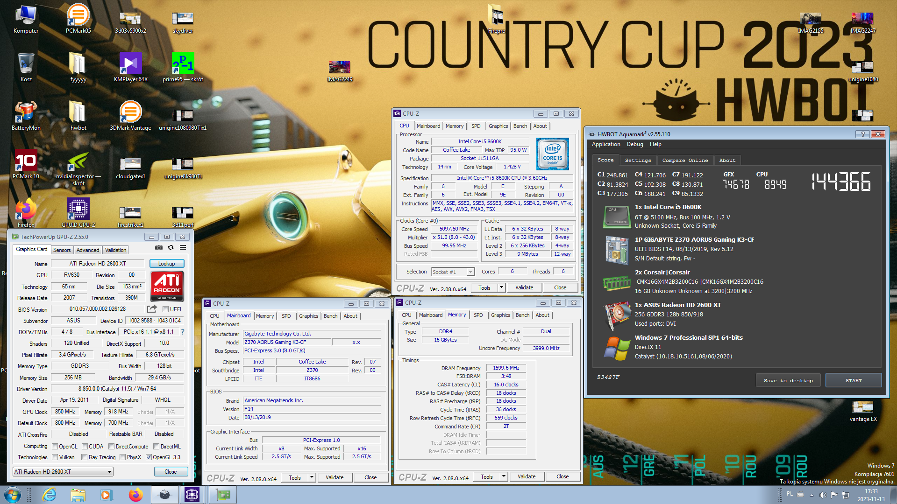Click the BIOS version share/export icon in GPU-Z
The image size is (897, 504).
pos(152,309)
